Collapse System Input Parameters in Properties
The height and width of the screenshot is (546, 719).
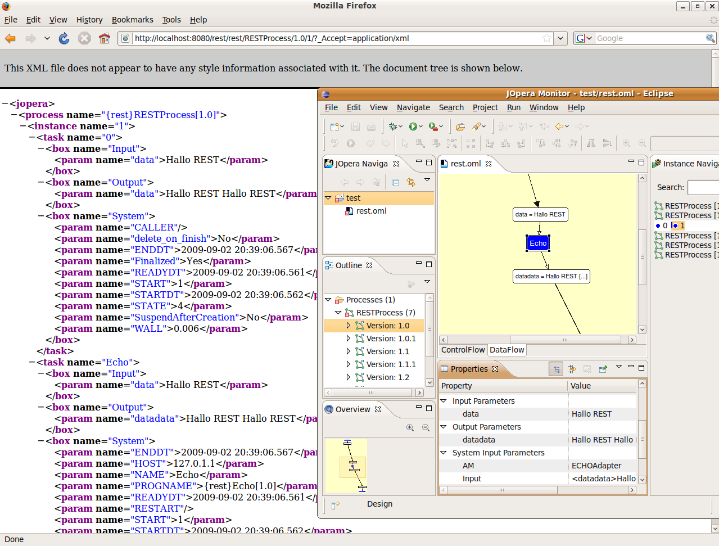tap(443, 453)
